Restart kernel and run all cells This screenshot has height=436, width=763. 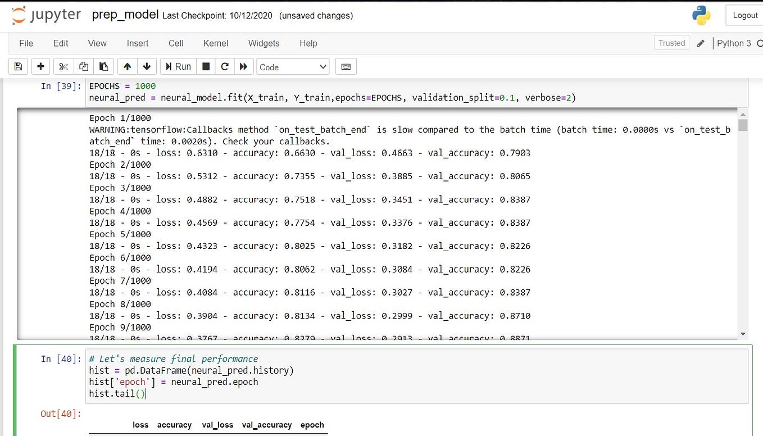tap(243, 66)
